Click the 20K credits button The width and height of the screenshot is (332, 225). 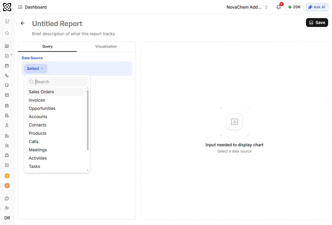pos(295,7)
